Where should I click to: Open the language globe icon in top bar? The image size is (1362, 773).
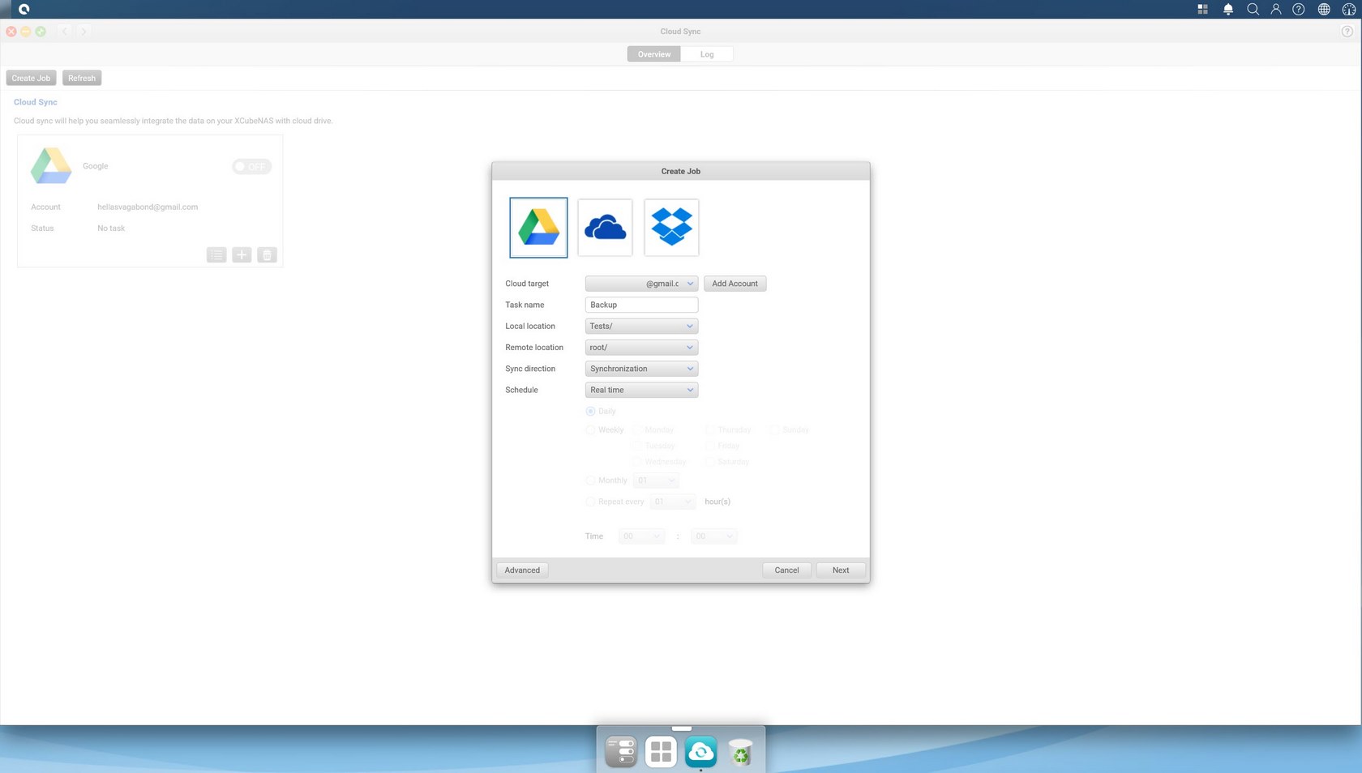point(1324,9)
